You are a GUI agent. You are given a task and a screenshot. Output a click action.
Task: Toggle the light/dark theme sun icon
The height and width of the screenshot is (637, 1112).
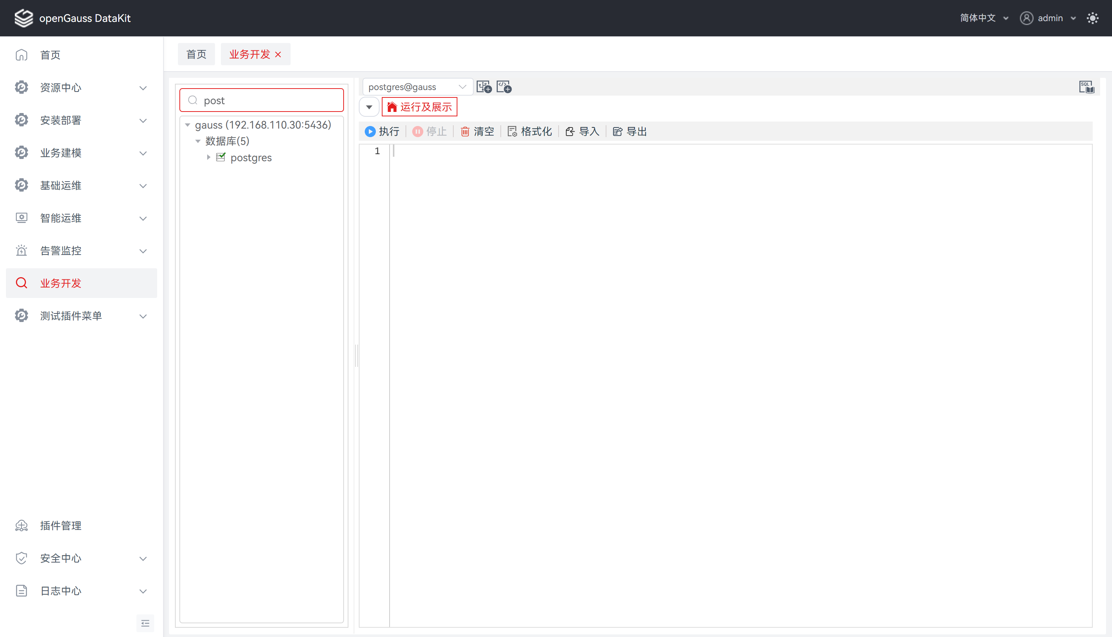click(1092, 18)
